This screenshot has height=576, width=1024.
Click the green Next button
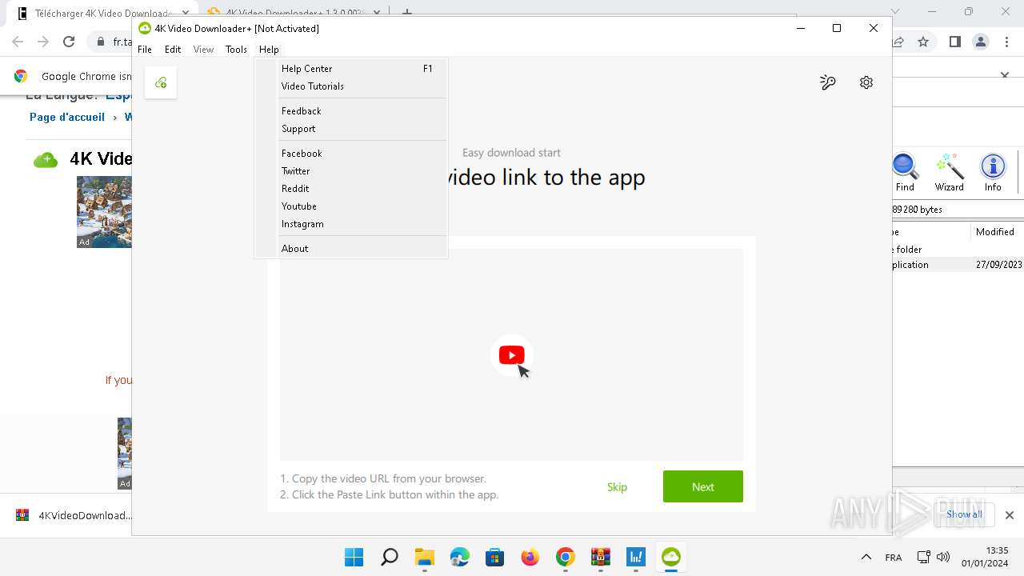pyautogui.click(x=703, y=486)
